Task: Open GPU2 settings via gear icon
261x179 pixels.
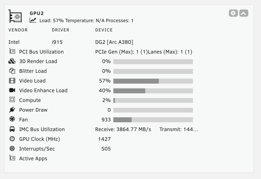Action: (233, 13)
